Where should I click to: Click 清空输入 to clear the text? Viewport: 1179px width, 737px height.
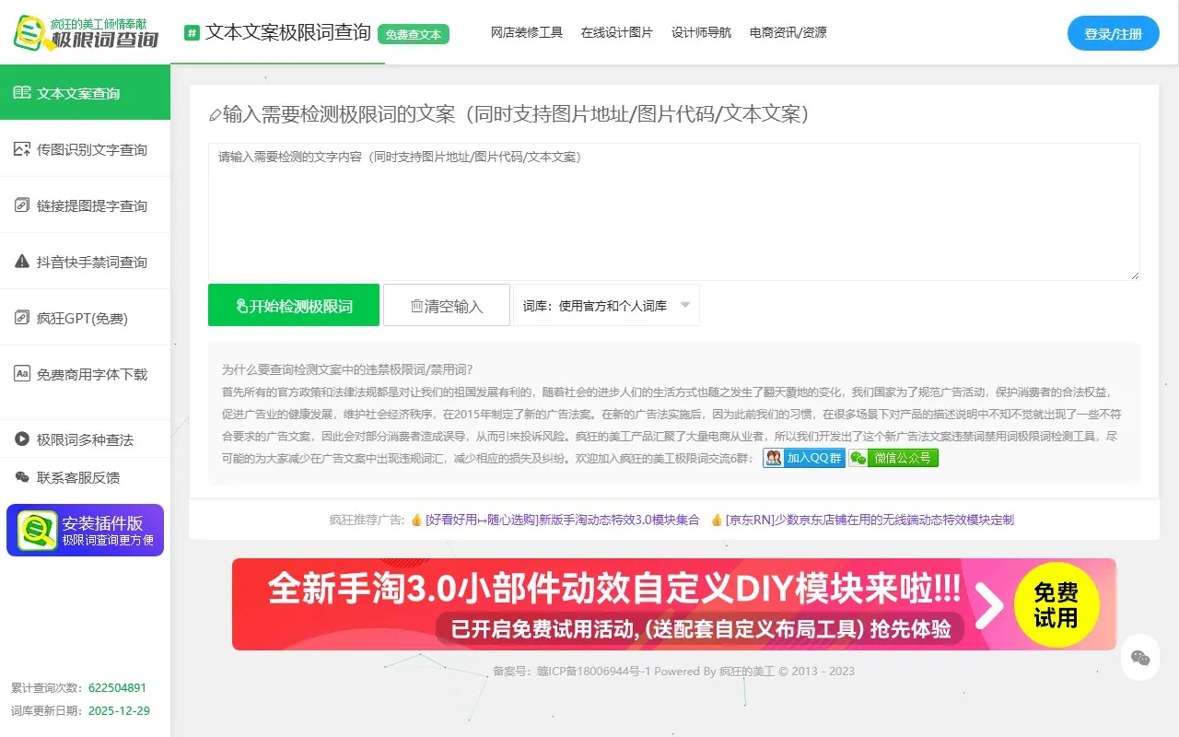tap(447, 305)
